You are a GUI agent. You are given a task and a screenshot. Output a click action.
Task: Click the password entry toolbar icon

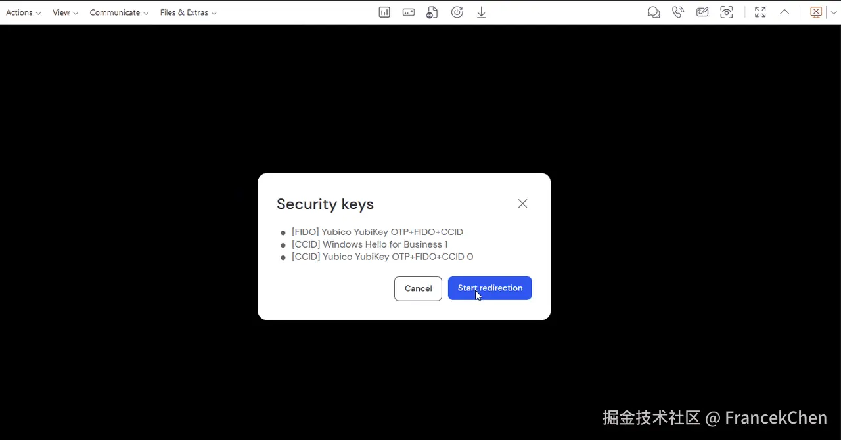[409, 12]
